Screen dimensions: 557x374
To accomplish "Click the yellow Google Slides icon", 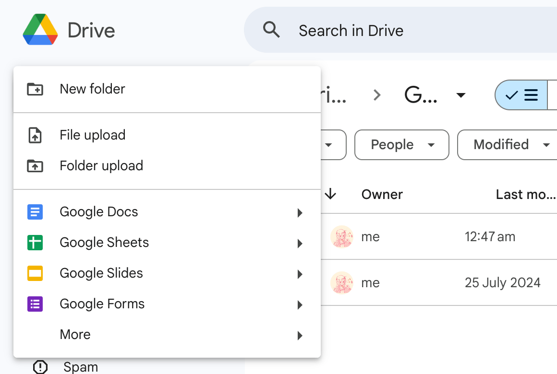I will (35, 273).
